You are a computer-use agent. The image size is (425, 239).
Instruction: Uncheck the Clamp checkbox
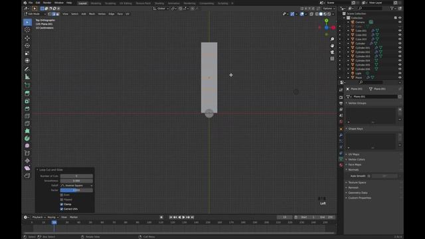[62, 204]
